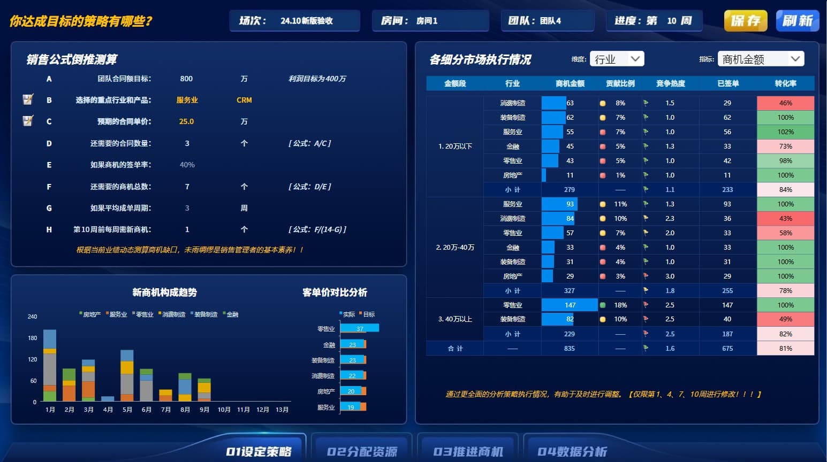This screenshot has width=827, height=462.
Task: Click flag icon in 消费制造 2.3 heat row
Action: pyautogui.click(x=646, y=218)
